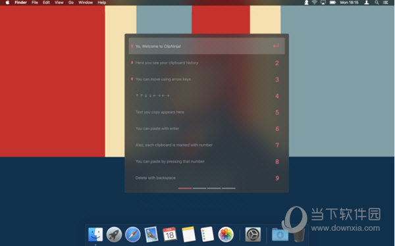
Task: Open the Window menu
Action: 86,3
